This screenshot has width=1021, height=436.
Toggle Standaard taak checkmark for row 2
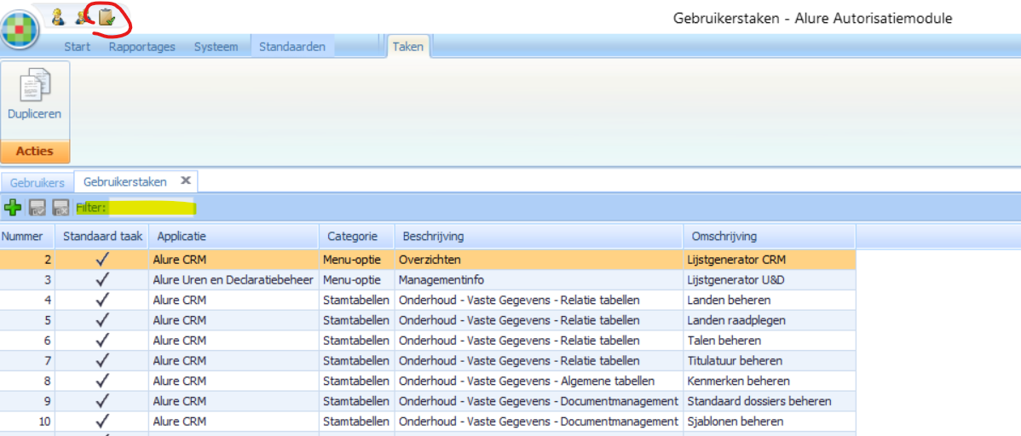(x=103, y=259)
